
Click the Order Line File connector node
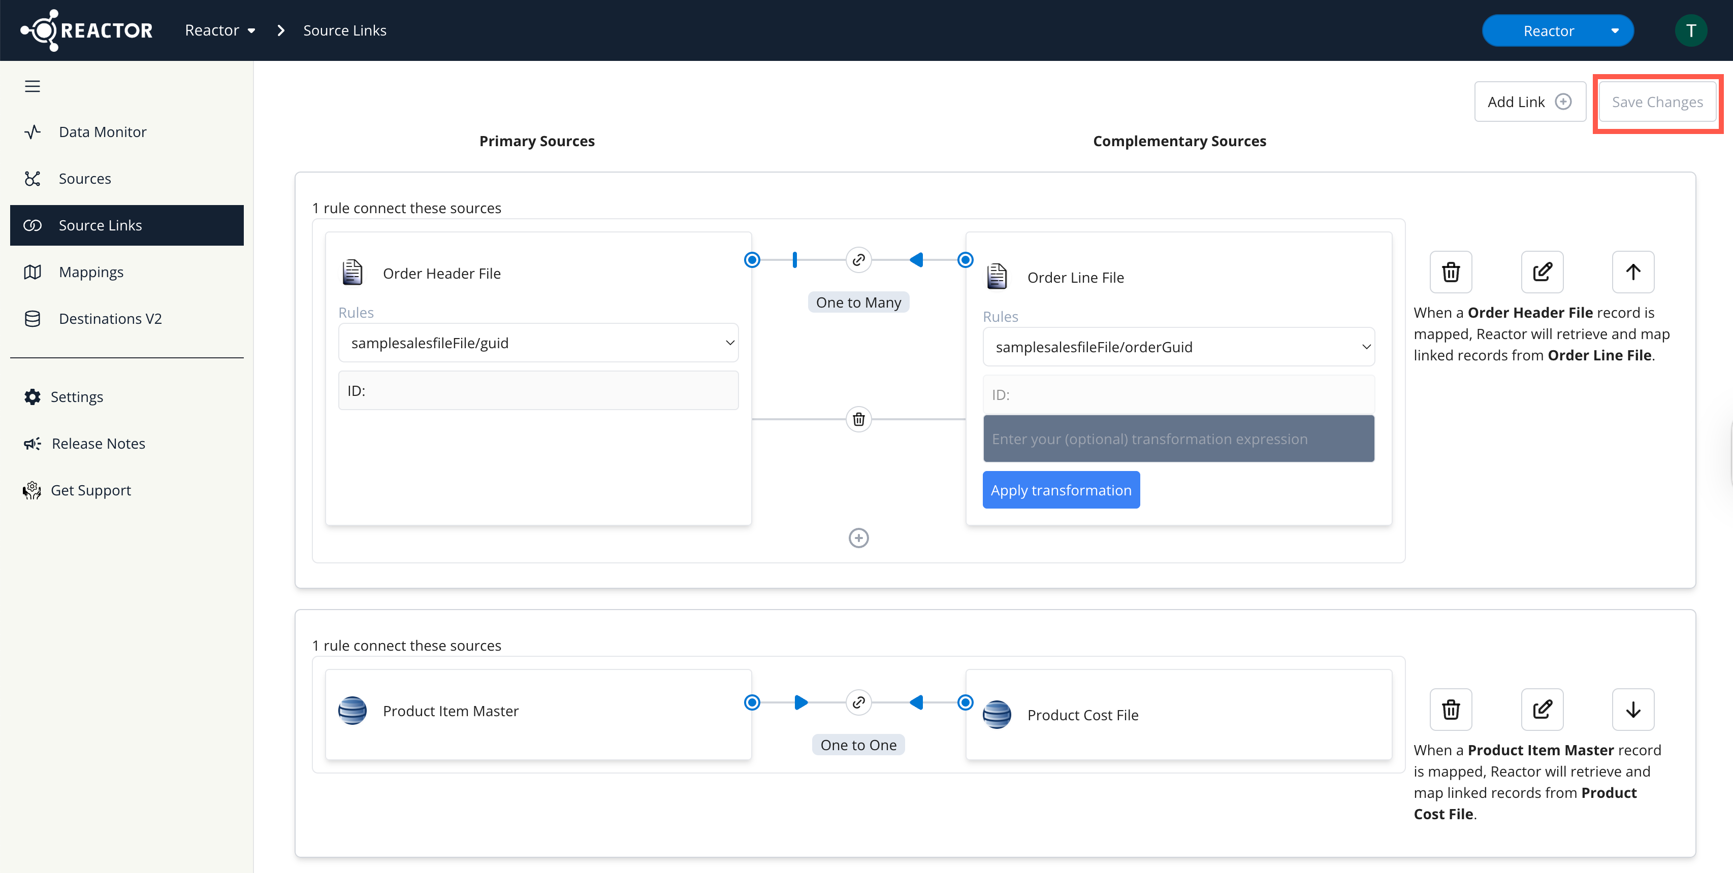click(966, 260)
